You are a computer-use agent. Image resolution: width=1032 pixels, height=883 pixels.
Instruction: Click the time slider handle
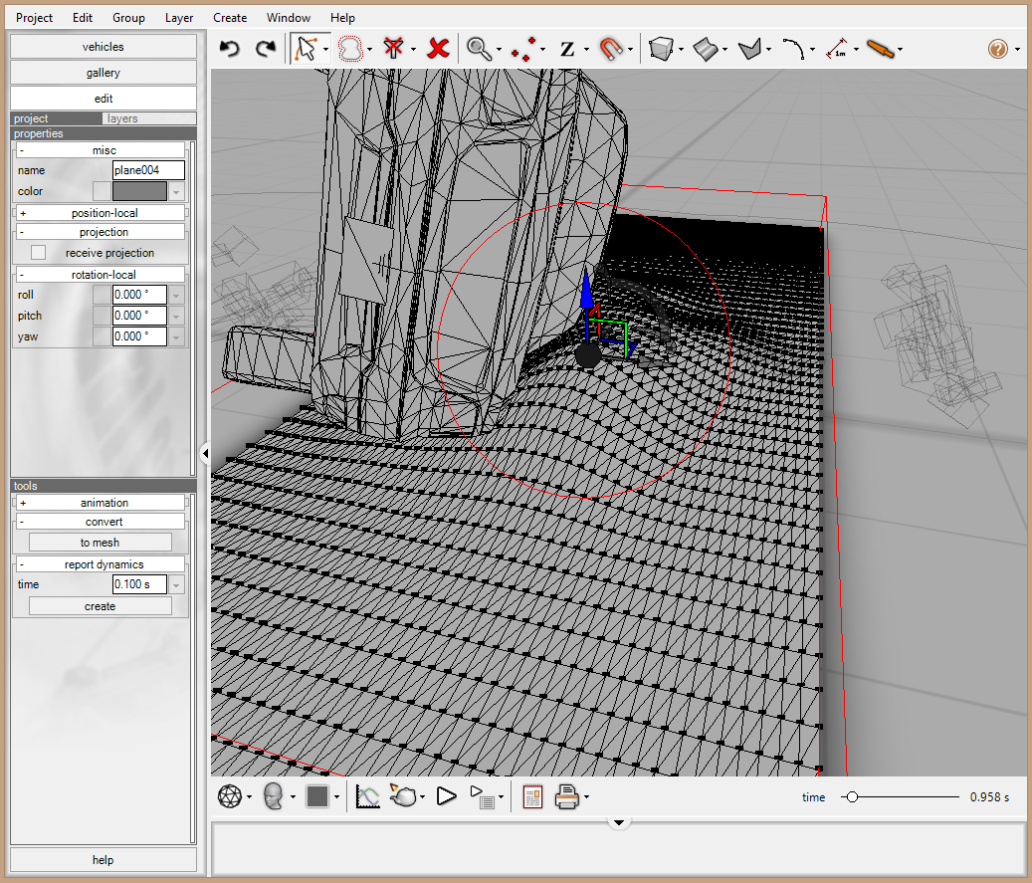(x=852, y=796)
